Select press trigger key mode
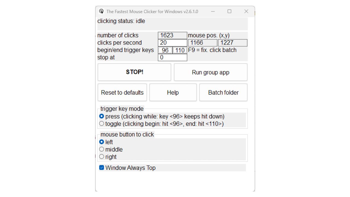 [101, 116]
